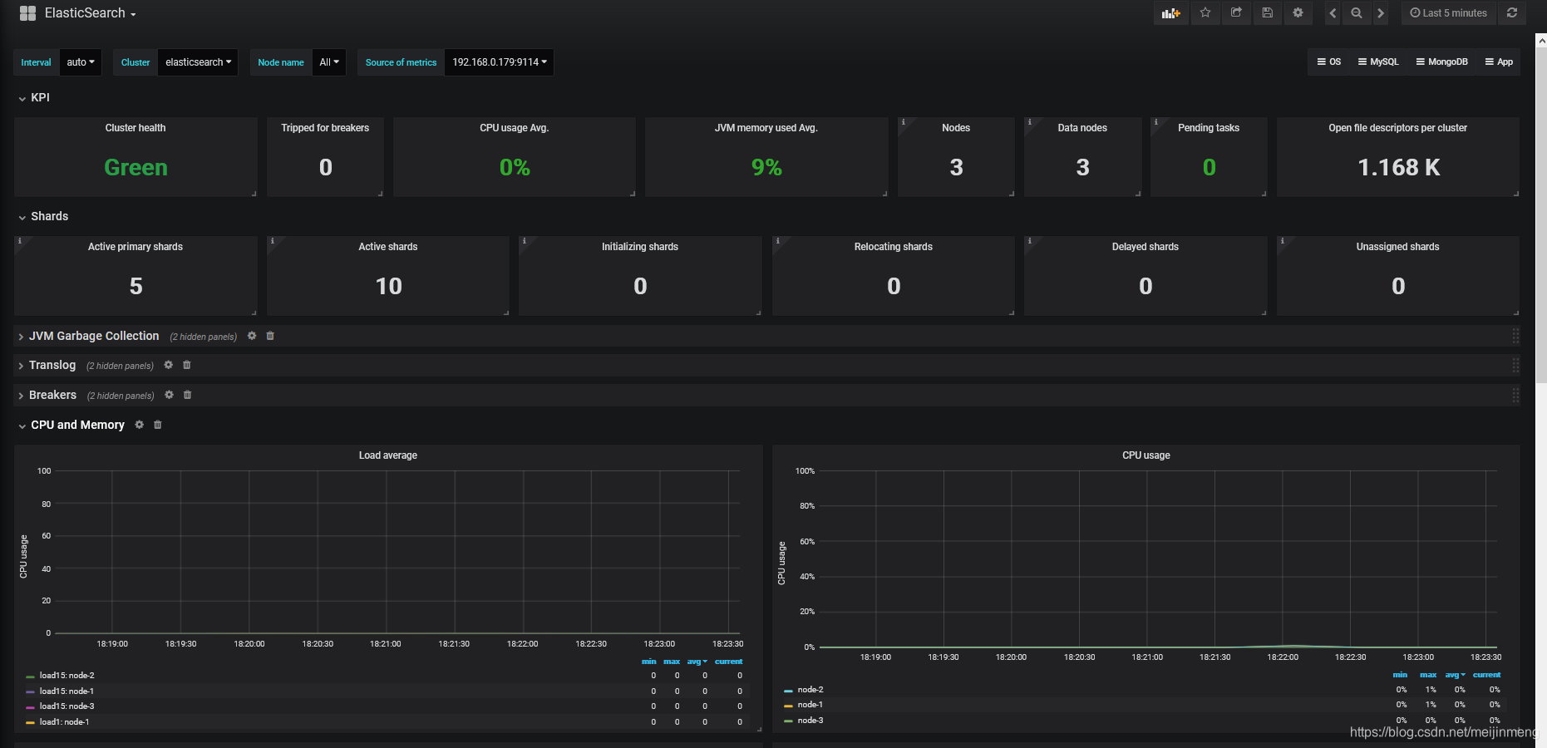Open the App dashboards link menu
Screen dimensions: 1547x748
tap(1499, 62)
